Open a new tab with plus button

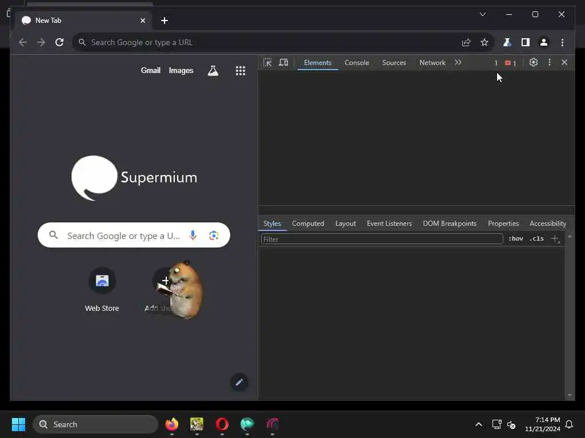[165, 21]
